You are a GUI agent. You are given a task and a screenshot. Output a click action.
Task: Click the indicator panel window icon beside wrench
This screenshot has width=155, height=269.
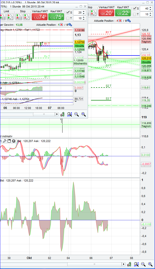coord(9,141)
